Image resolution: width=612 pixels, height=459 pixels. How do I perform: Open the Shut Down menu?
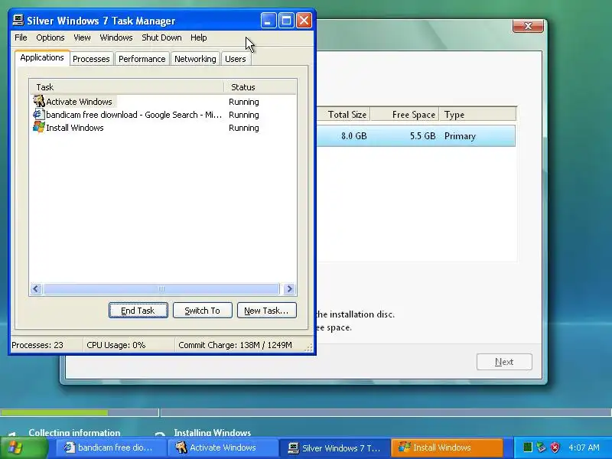[x=161, y=37]
